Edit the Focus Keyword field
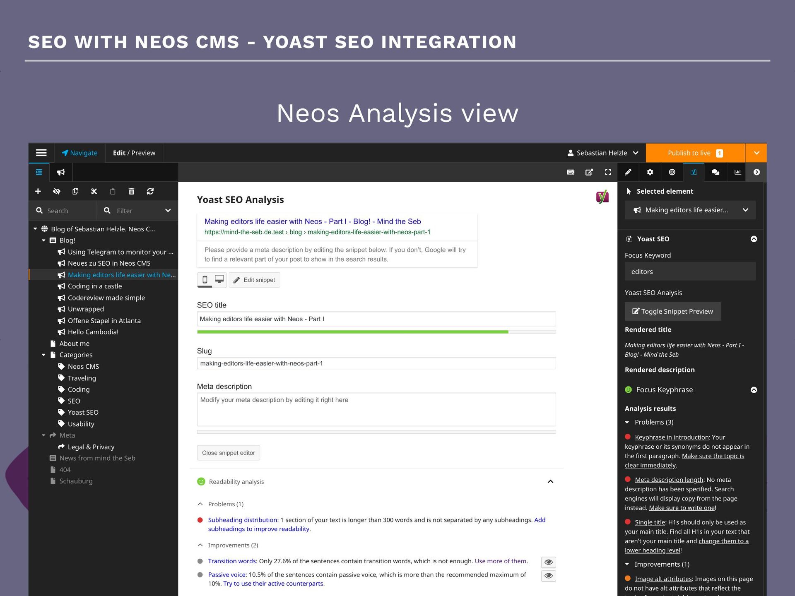This screenshot has height=596, width=795. (x=690, y=272)
